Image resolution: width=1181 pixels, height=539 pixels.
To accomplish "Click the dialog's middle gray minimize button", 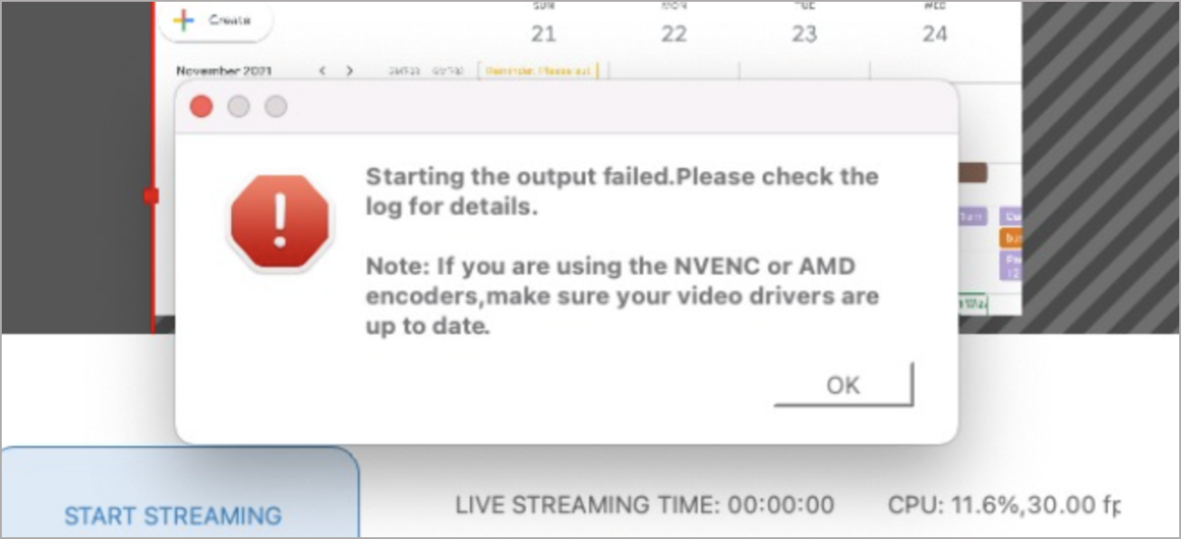I will tap(239, 107).
